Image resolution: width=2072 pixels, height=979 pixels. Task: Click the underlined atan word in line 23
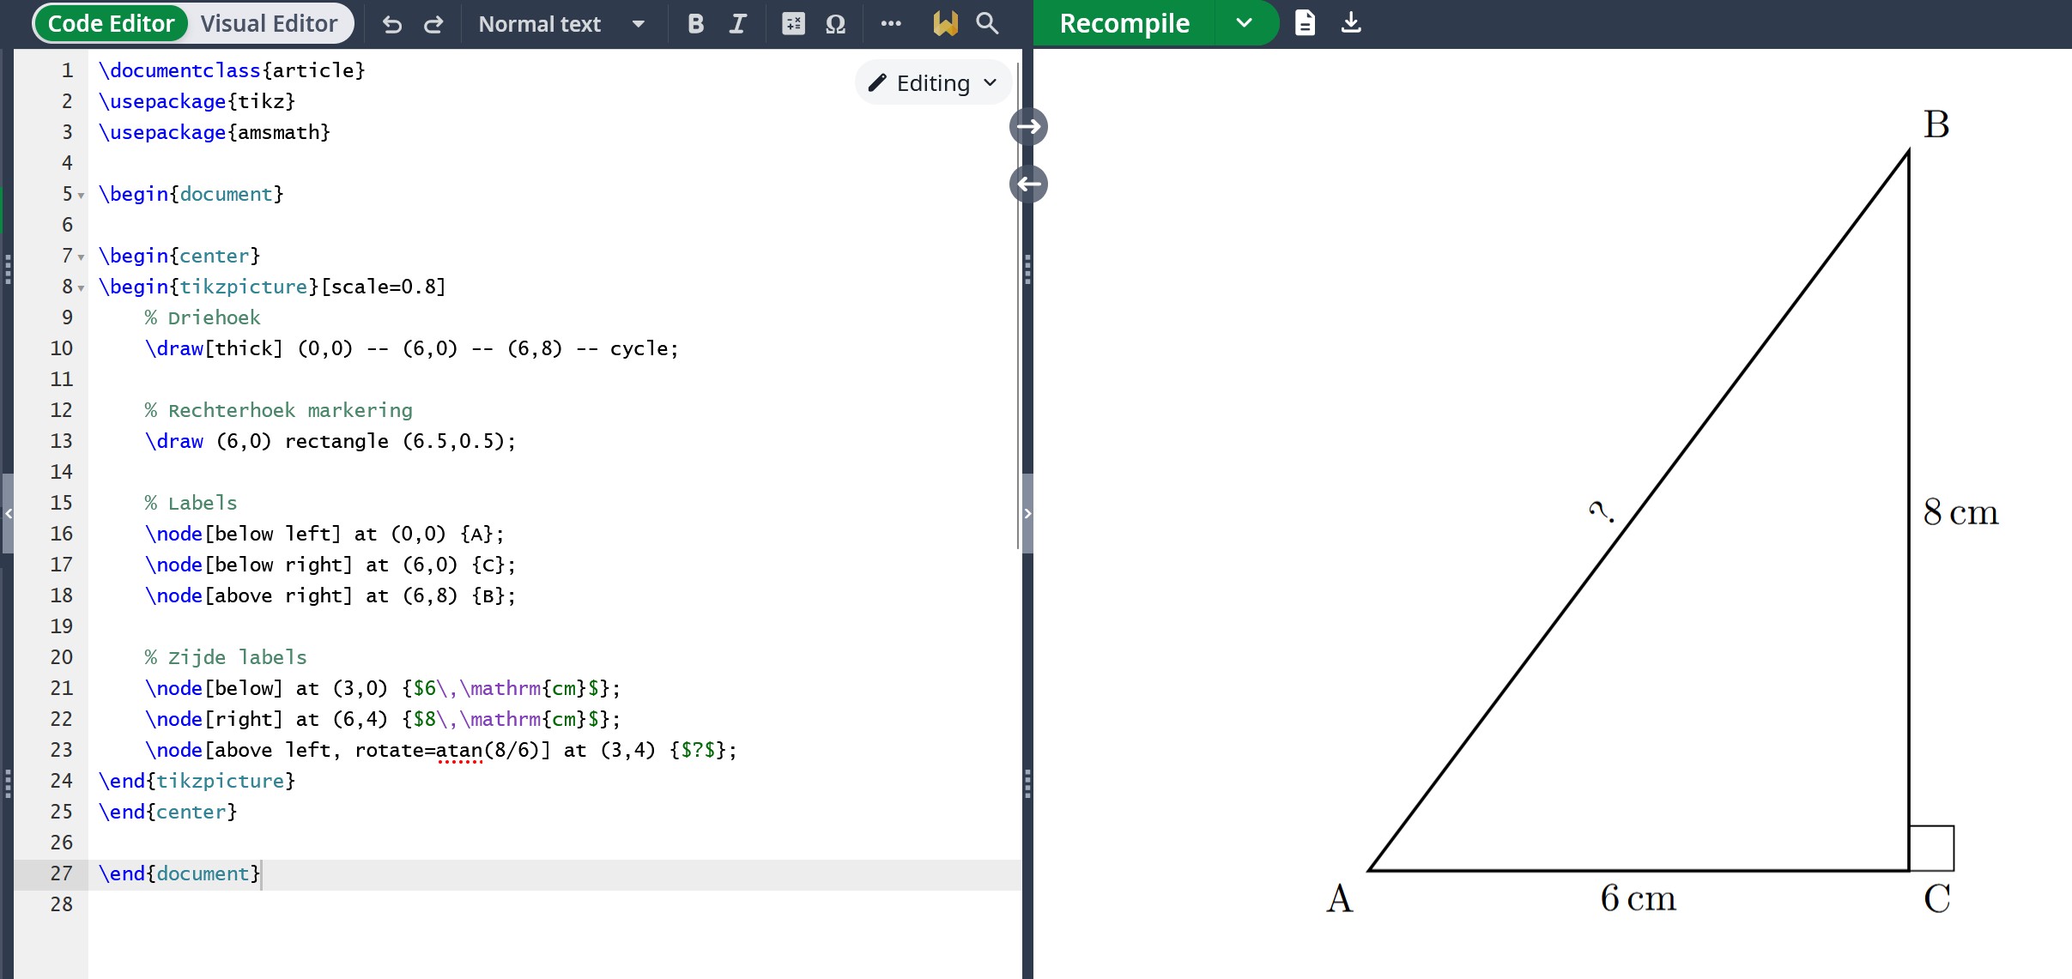pos(459,750)
